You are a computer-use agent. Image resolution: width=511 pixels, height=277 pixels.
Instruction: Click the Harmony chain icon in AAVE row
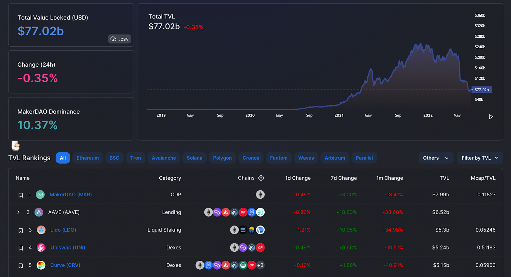[x=260, y=212]
